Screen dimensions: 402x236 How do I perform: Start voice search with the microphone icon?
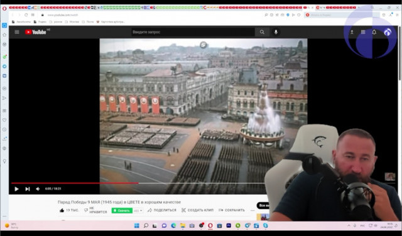coord(276,32)
